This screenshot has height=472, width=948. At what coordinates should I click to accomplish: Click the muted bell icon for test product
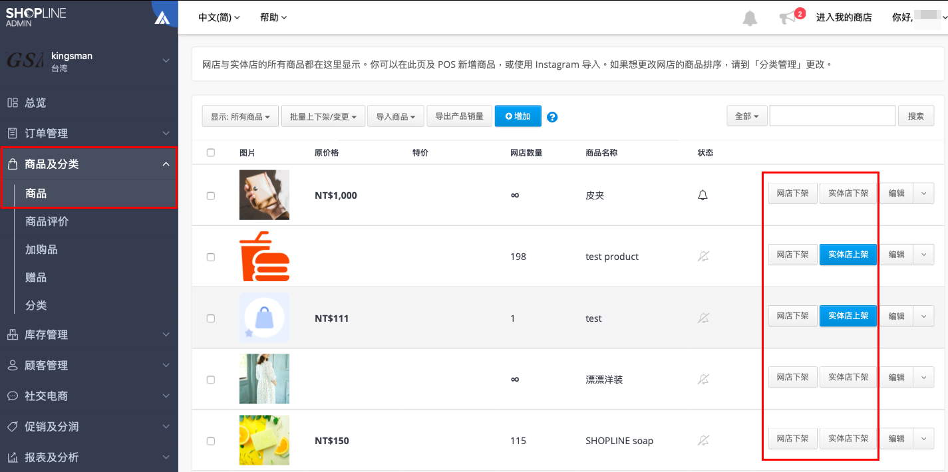point(703,257)
